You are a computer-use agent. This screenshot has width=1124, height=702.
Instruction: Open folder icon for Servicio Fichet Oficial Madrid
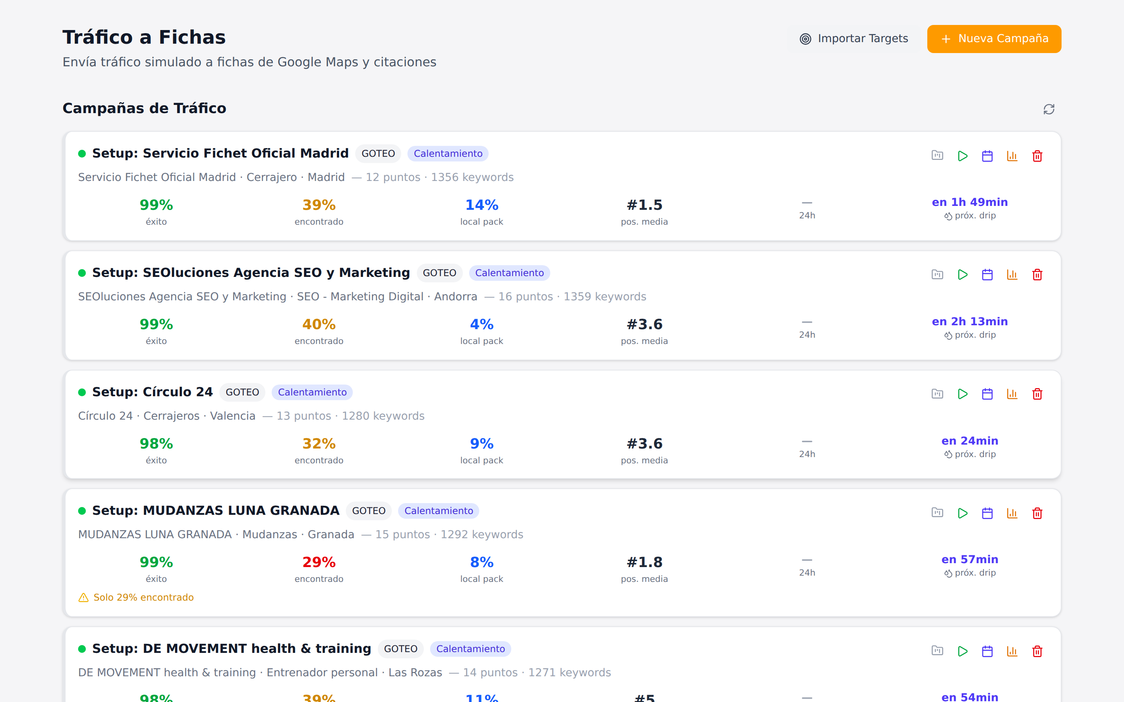937,156
